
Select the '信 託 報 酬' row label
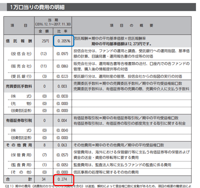[x=19, y=41]
